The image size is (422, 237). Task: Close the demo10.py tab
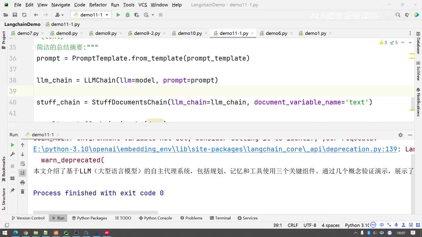click(x=206, y=33)
